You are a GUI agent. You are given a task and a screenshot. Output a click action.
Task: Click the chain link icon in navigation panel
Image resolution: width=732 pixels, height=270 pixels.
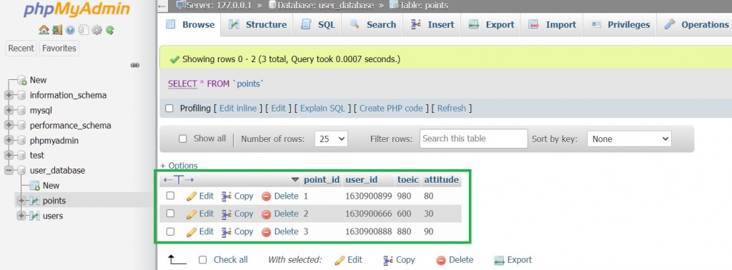135,65
